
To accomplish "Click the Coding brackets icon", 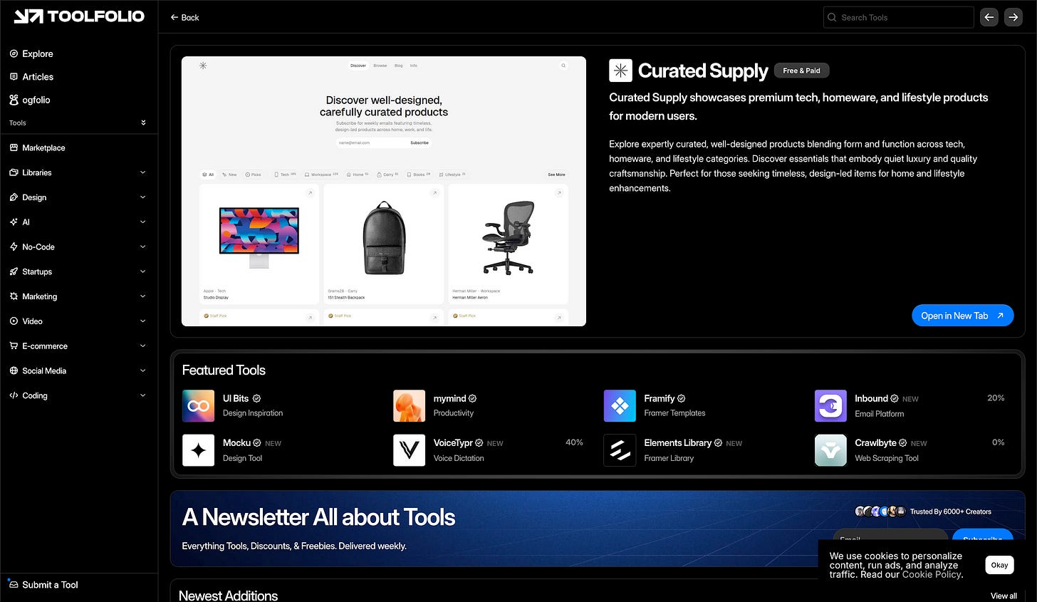I will coord(14,395).
